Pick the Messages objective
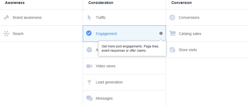The height and width of the screenshot is (106, 248). pos(104,98)
